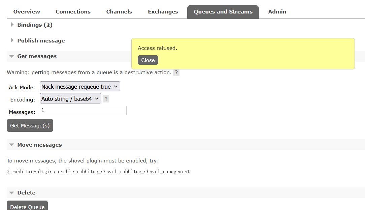Go to the Channels tab
The height and width of the screenshot is (210, 365).
119,12
